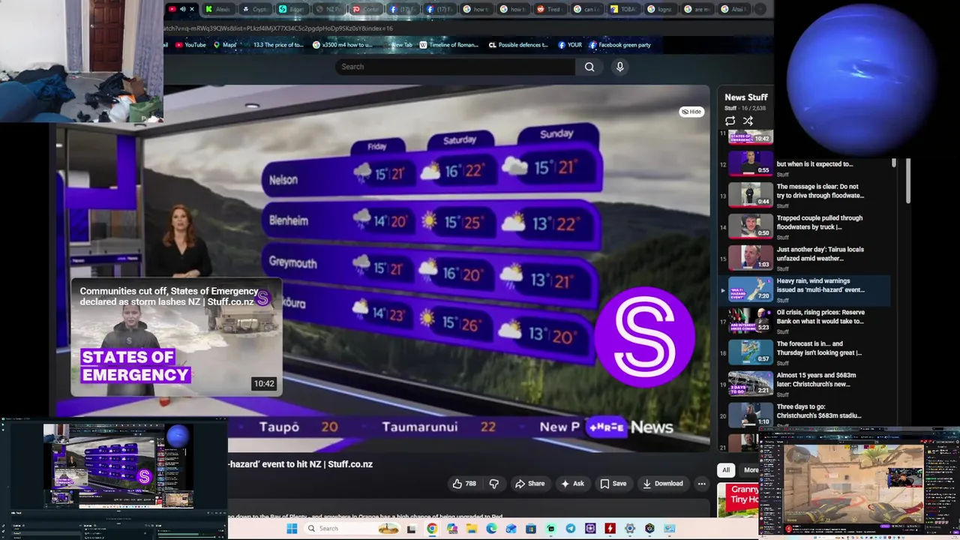Open the Maps bookmark

225,45
